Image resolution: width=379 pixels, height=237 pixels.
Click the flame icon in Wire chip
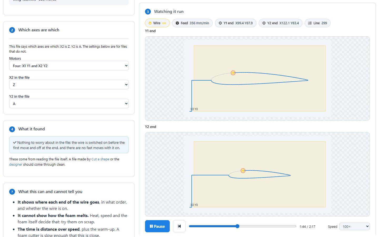tap(150, 23)
